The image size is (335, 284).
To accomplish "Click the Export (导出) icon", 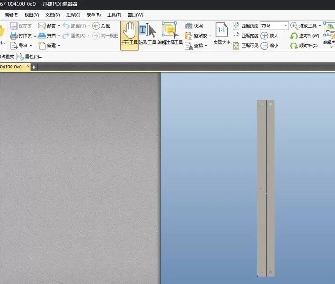I will (x=14, y=46).
